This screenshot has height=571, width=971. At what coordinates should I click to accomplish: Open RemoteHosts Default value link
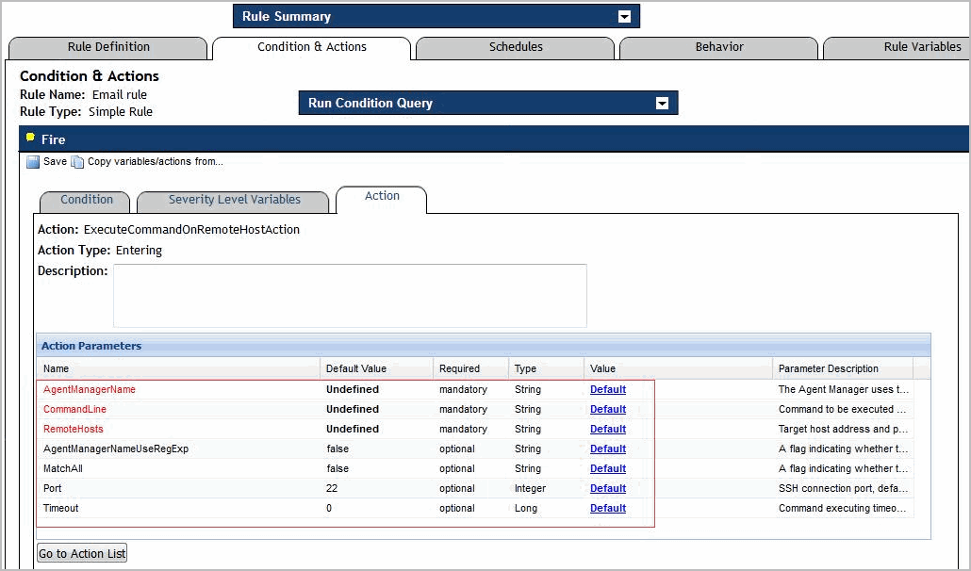coord(608,429)
